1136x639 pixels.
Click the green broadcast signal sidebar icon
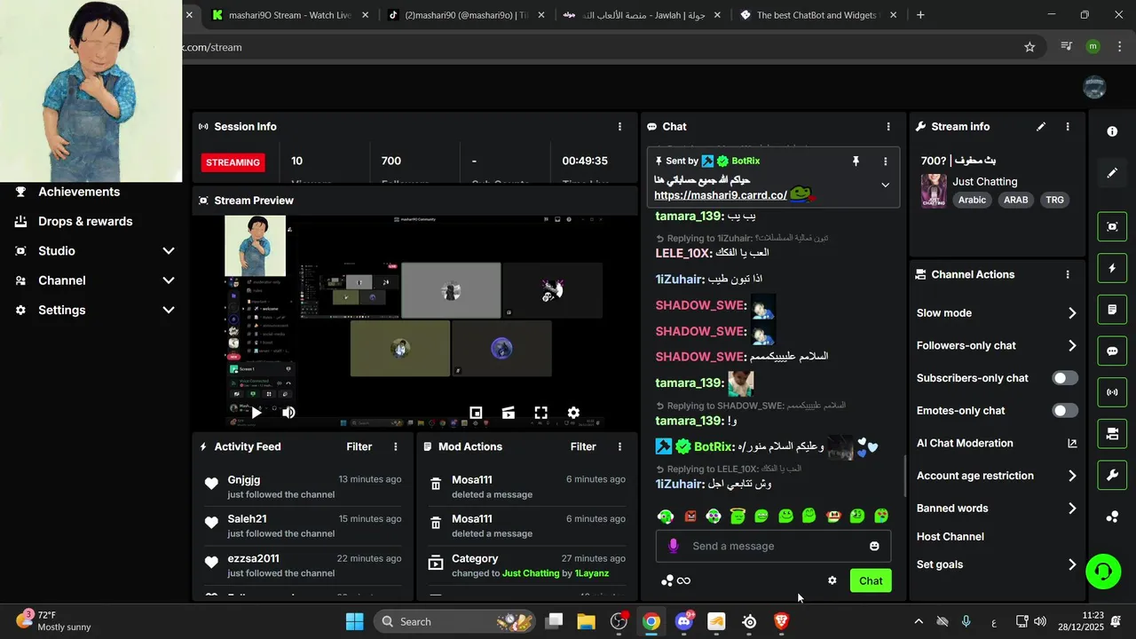point(1112,392)
